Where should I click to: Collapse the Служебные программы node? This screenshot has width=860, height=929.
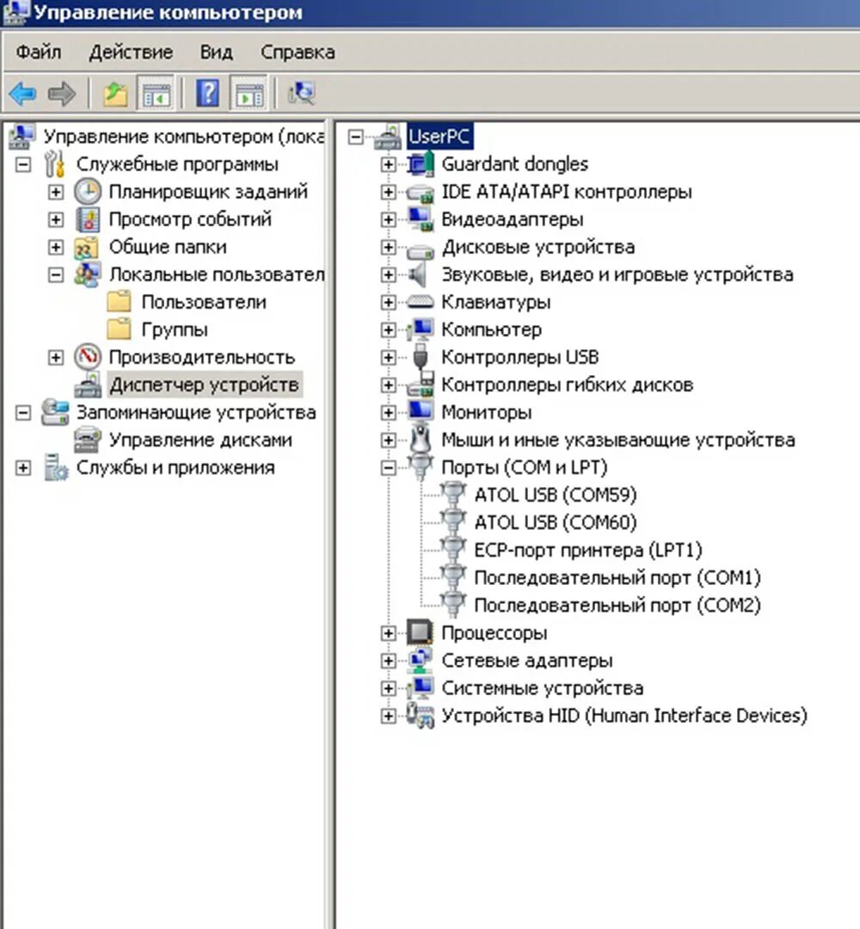click(23, 164)
